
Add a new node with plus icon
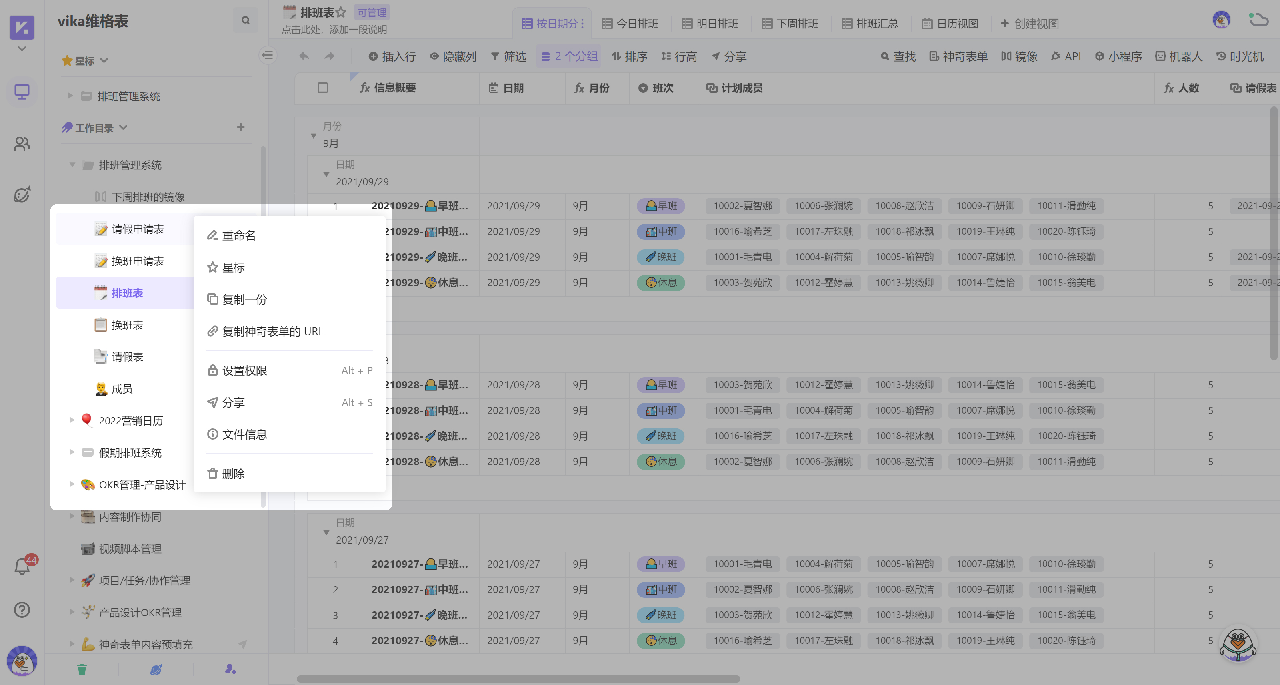coord(240,127)
